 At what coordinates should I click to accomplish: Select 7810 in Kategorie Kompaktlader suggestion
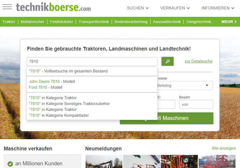tap(59, 115)
